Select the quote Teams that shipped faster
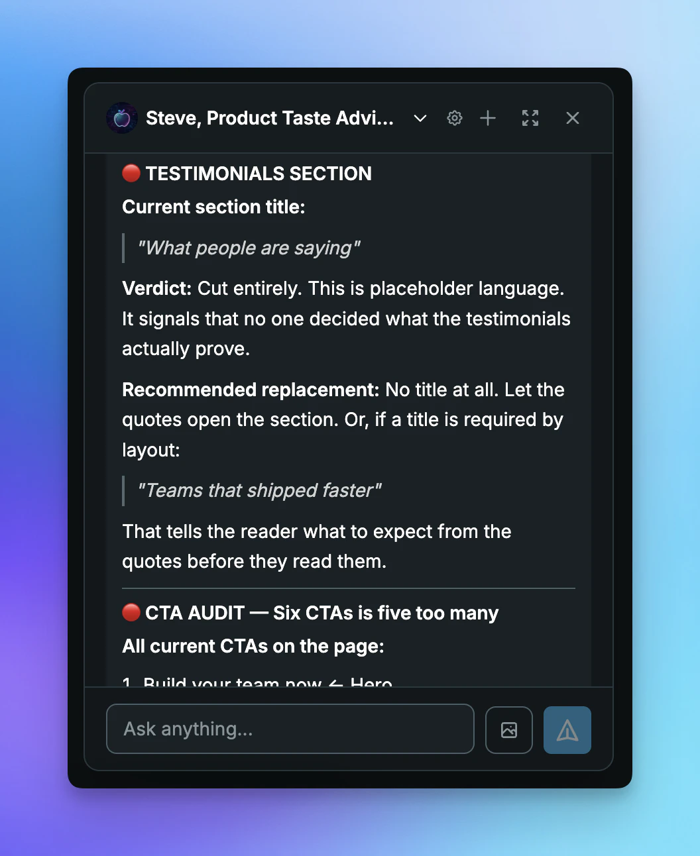 pos(259,490)
